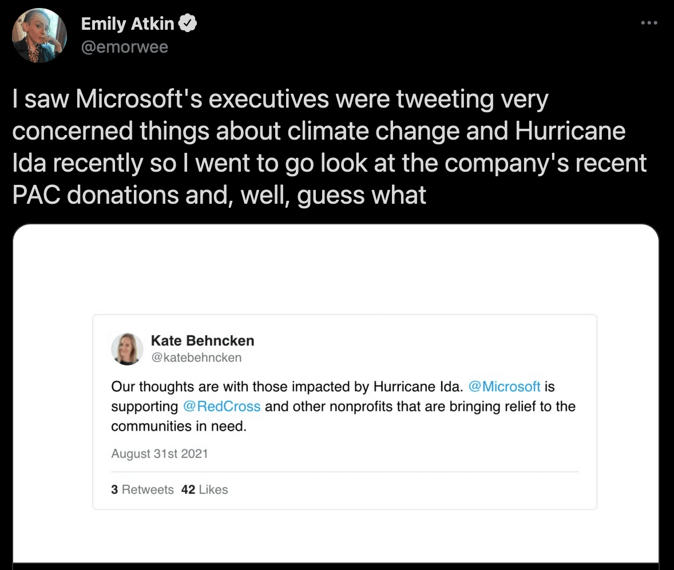
Task: Click the Kate Behncken name in embedded tweet
Action: point(202,341)
